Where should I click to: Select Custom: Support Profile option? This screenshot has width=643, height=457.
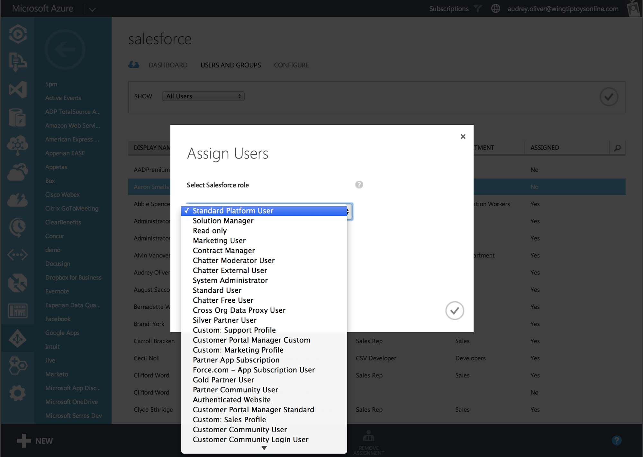(x=264, y=330)
